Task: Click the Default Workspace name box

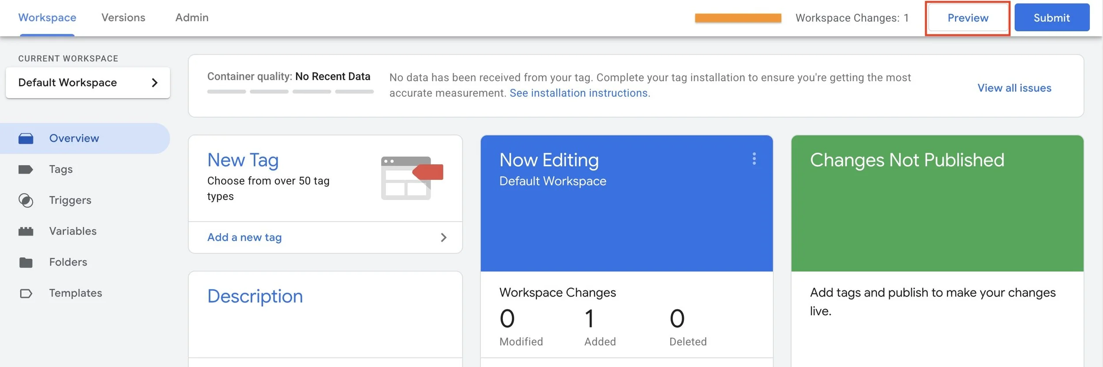Action: tap(88, 83)
